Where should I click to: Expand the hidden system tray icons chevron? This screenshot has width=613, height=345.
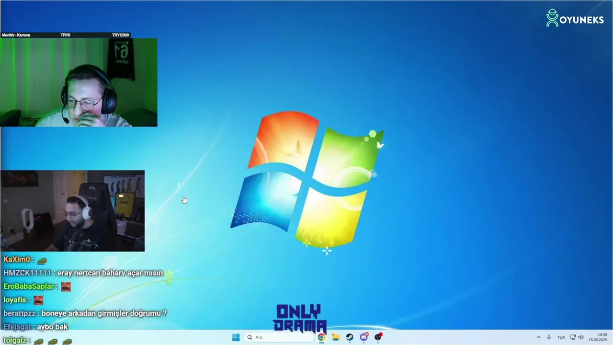point(538,337)
